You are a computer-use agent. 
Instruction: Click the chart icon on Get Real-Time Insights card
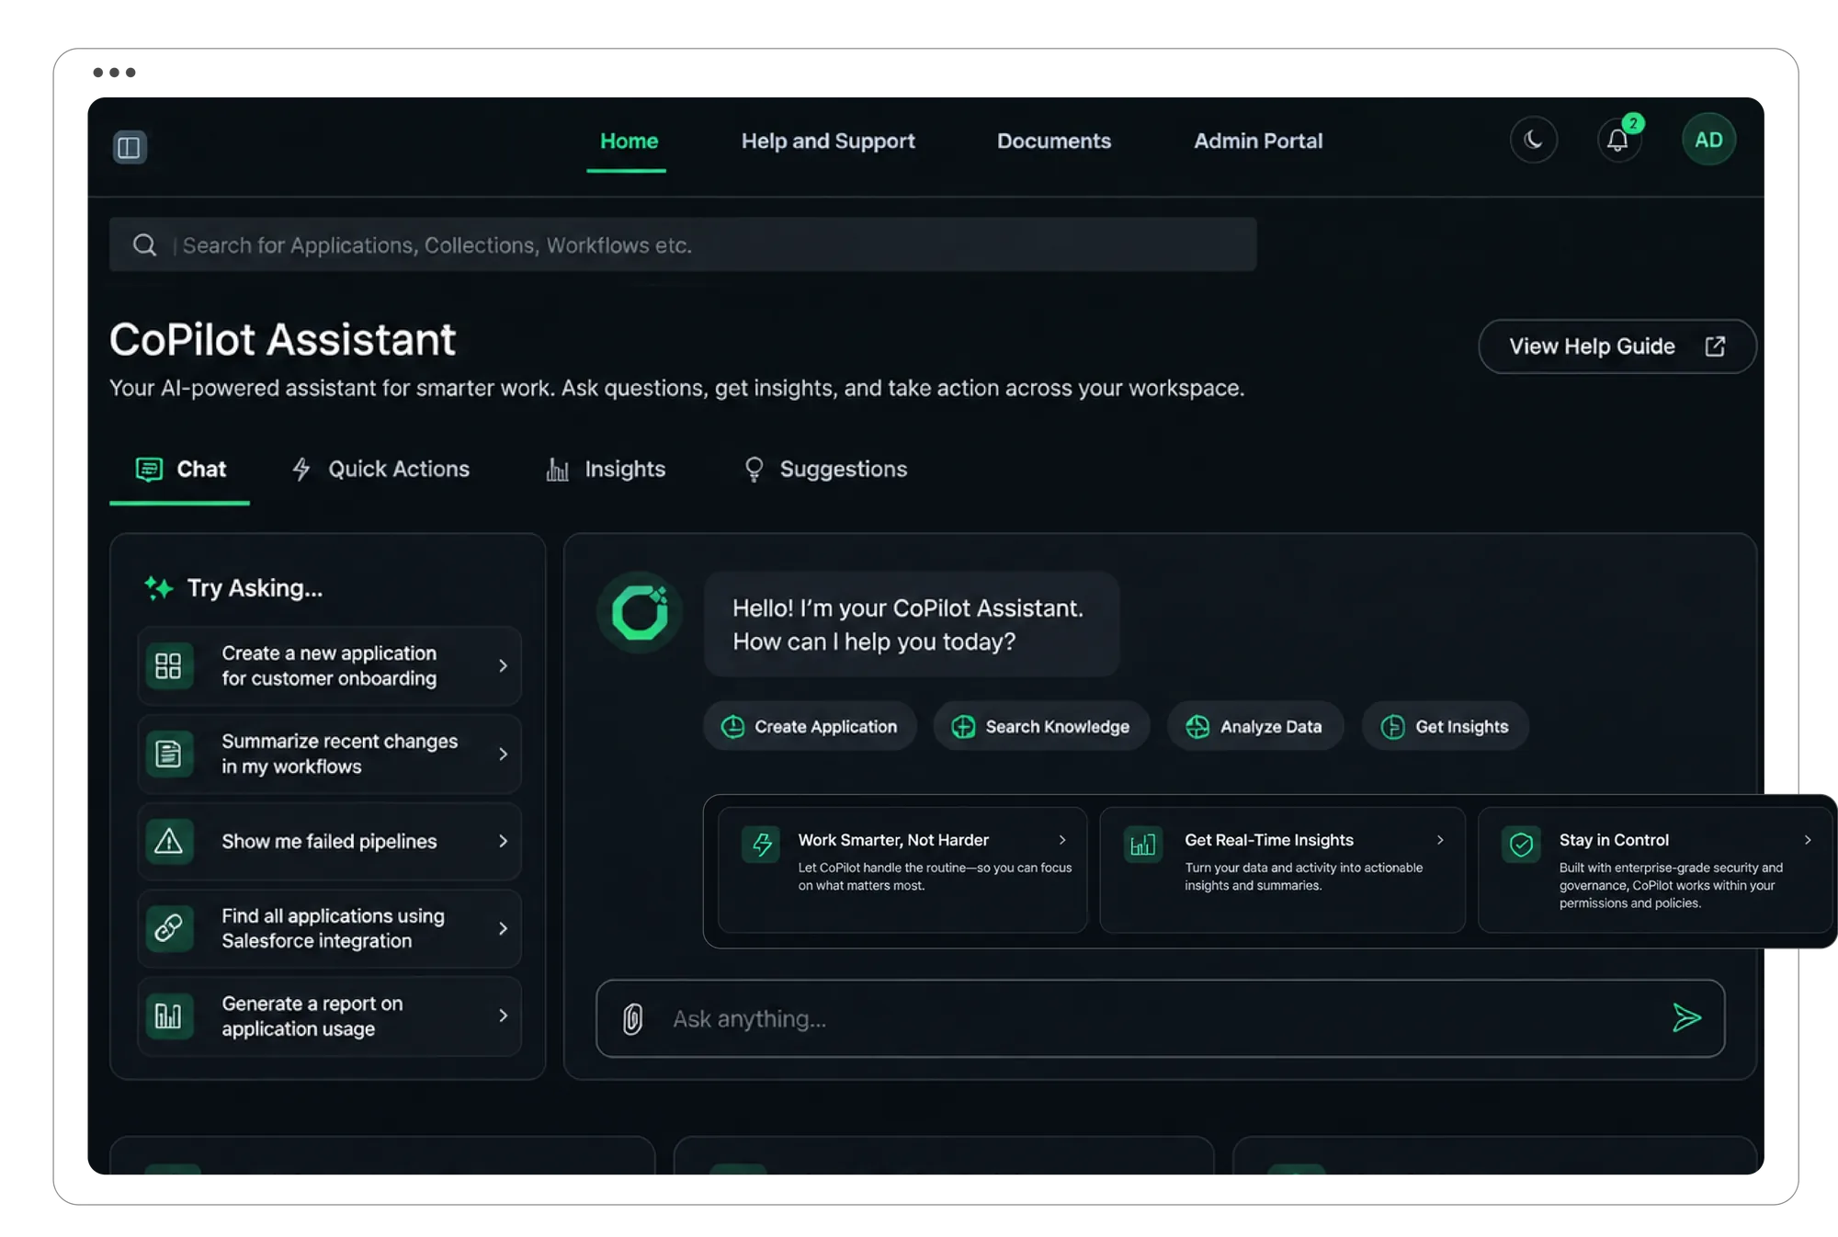[1143, 845]
